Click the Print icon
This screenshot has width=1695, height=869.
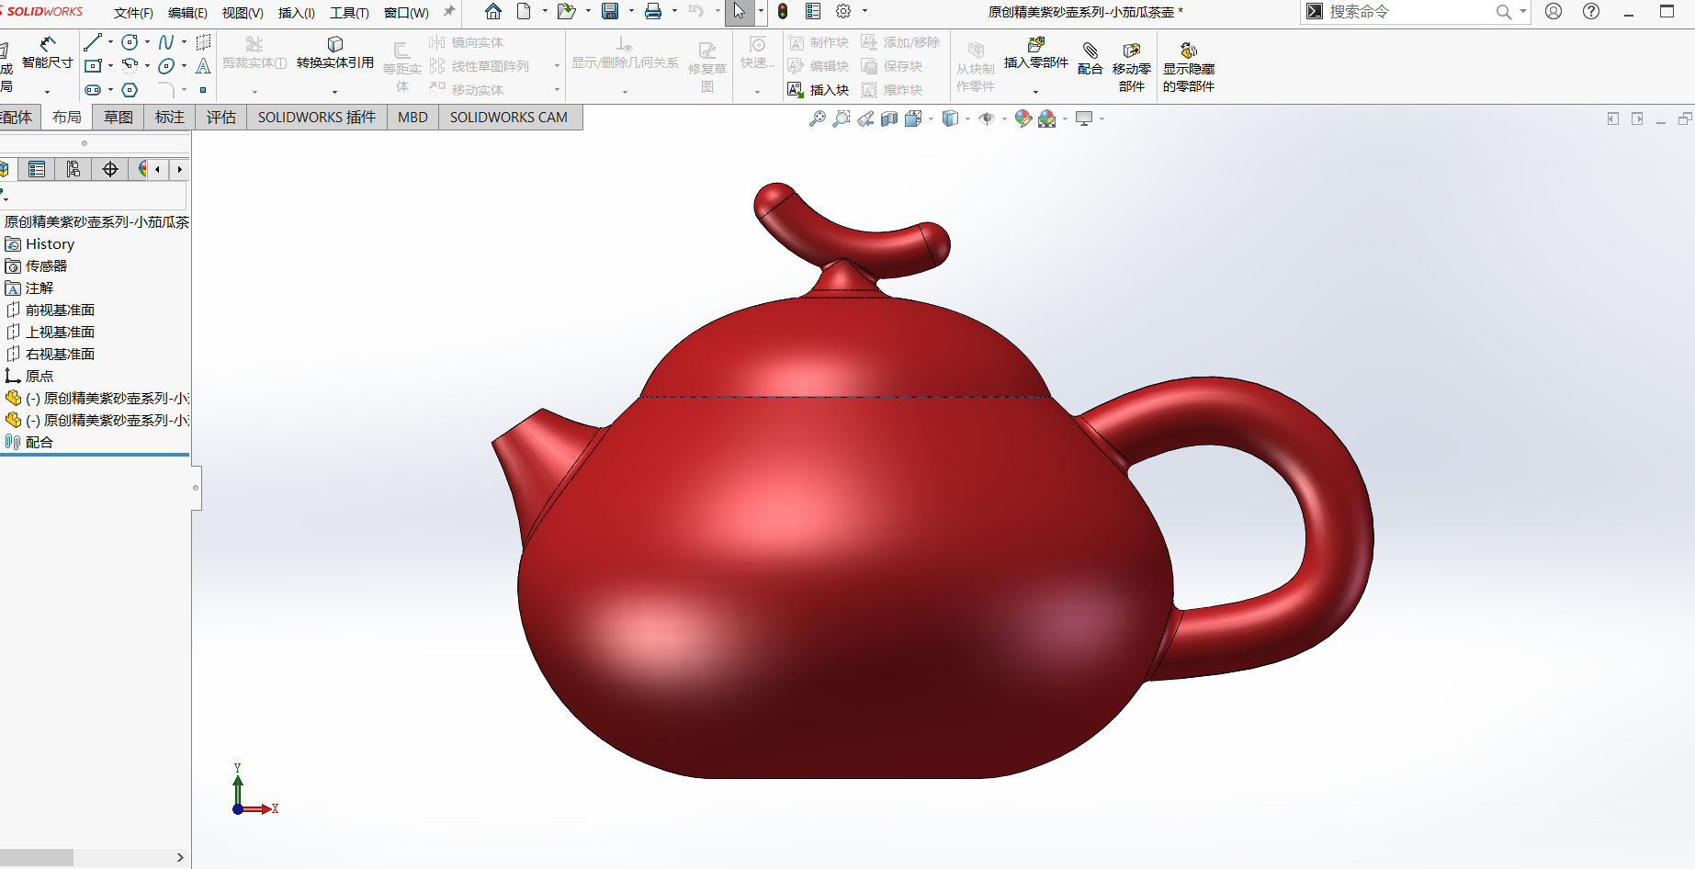coord(653,11)
